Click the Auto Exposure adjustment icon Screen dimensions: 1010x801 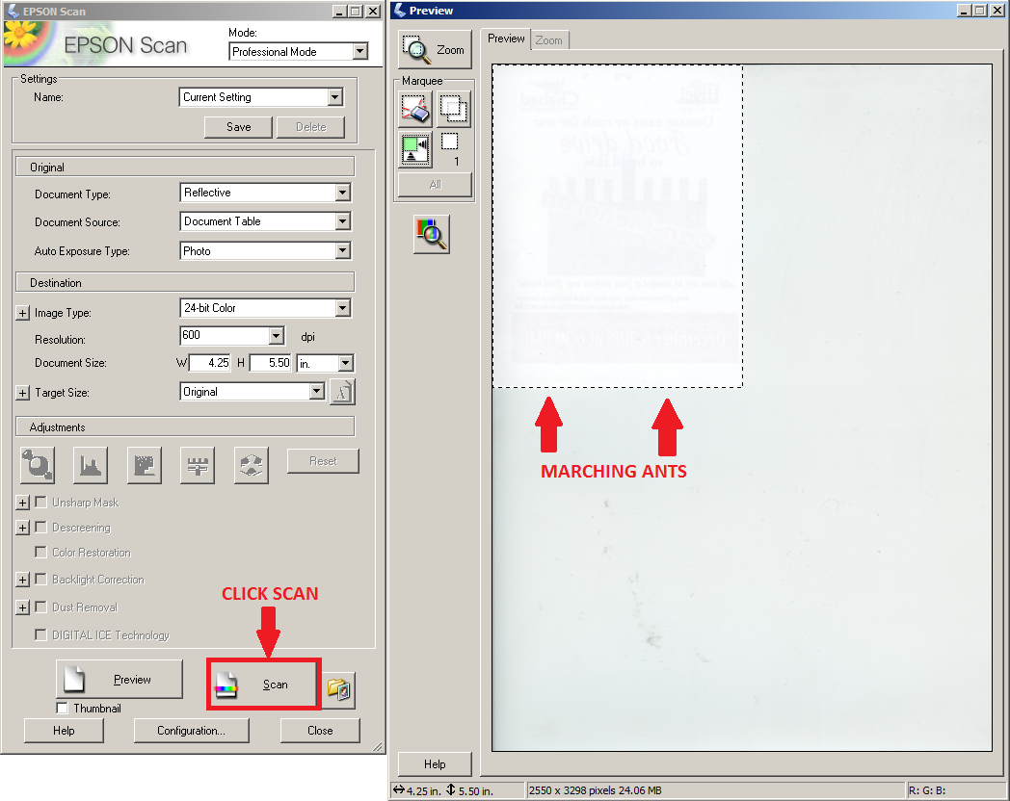click(x=38, y=464)
